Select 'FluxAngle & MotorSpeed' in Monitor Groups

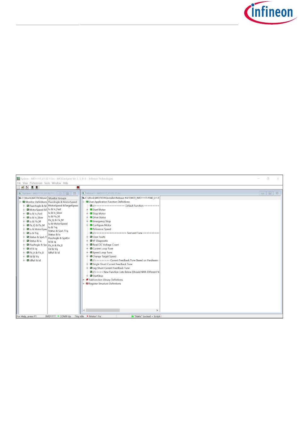click(63, 202)
